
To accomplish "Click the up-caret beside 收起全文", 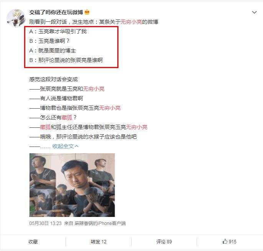I will pos(77,146).
